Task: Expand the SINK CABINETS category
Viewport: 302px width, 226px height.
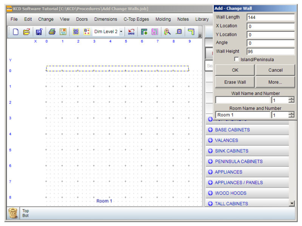Action: [x=231, y=151]
